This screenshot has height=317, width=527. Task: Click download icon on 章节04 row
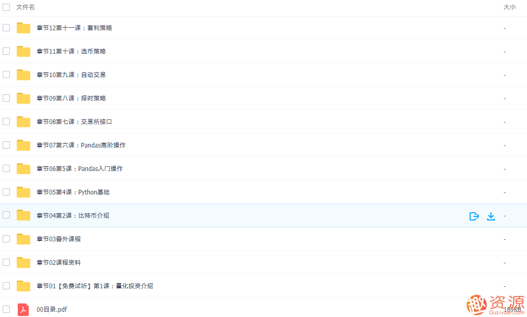[x=490, y=216]
